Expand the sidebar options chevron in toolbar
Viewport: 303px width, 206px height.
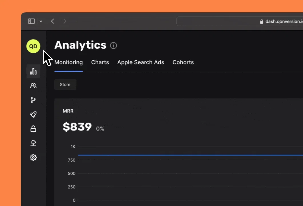click(x=41, y=21)
